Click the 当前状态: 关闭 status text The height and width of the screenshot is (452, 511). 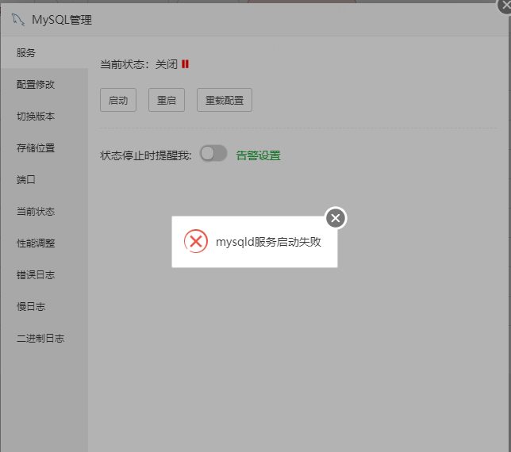139,64
